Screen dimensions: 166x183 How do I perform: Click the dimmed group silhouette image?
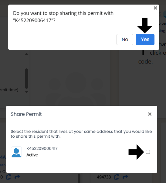point(76,89)
